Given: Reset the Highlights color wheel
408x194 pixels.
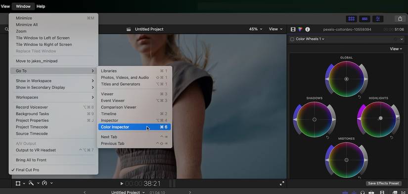Looking at the screenshot, I should click(x=391, y=137).
